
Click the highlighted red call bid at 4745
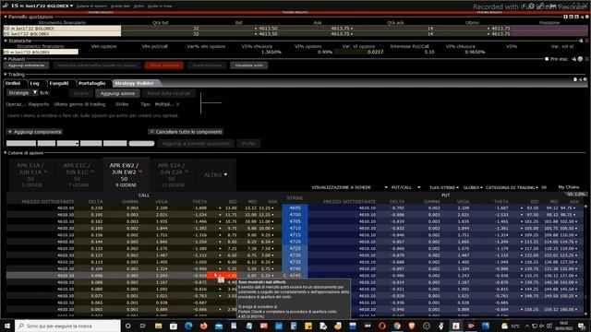point(222,276)
